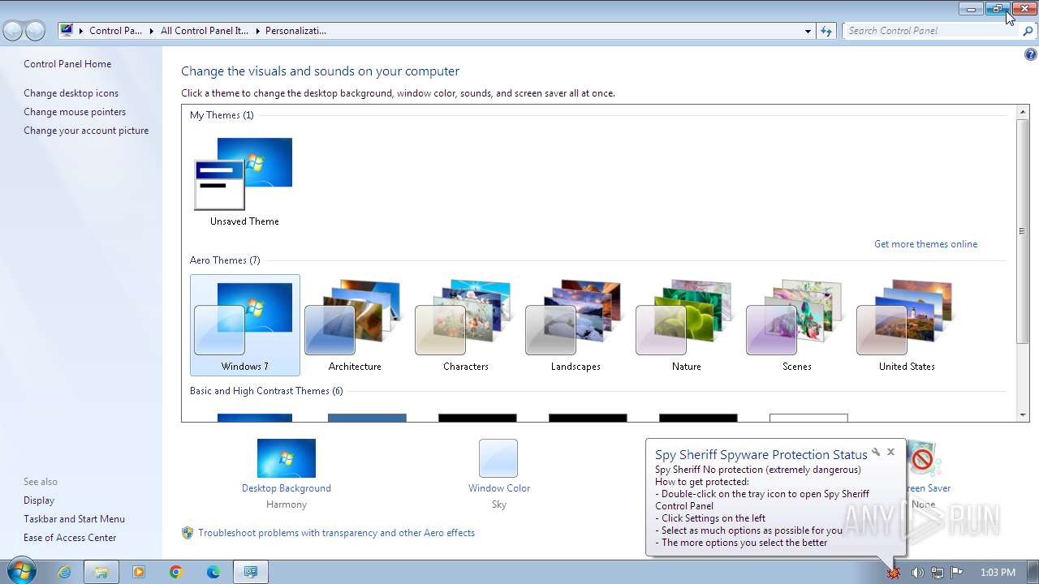The height and width of the screenshot is (584, 1039).
Task: Apply the Characters theme
Action: [465, 325]
